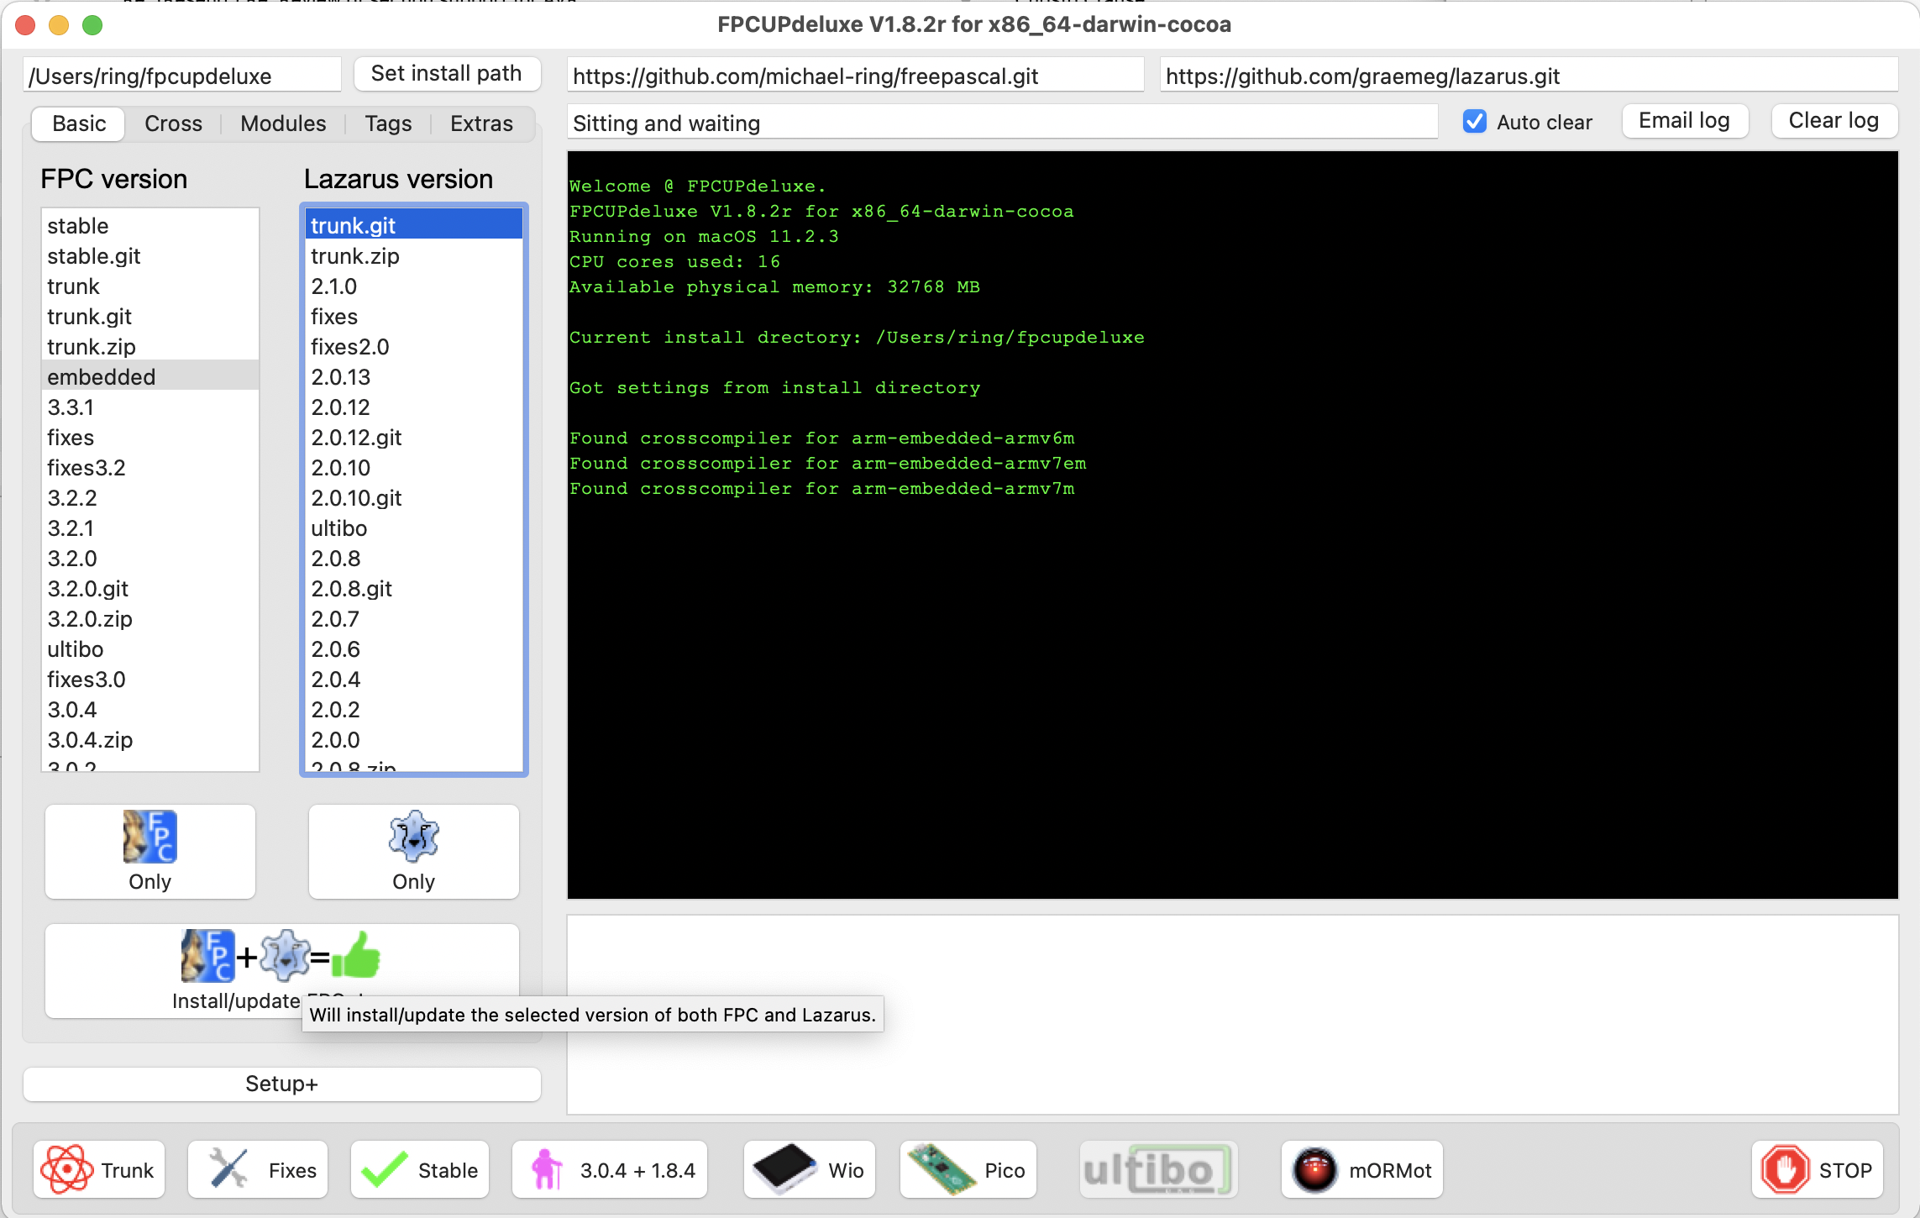The height and width of the screenshot is (1218, 1920).
Task: Select 'embedded' in FPC version list
Action: pos(150,377)
